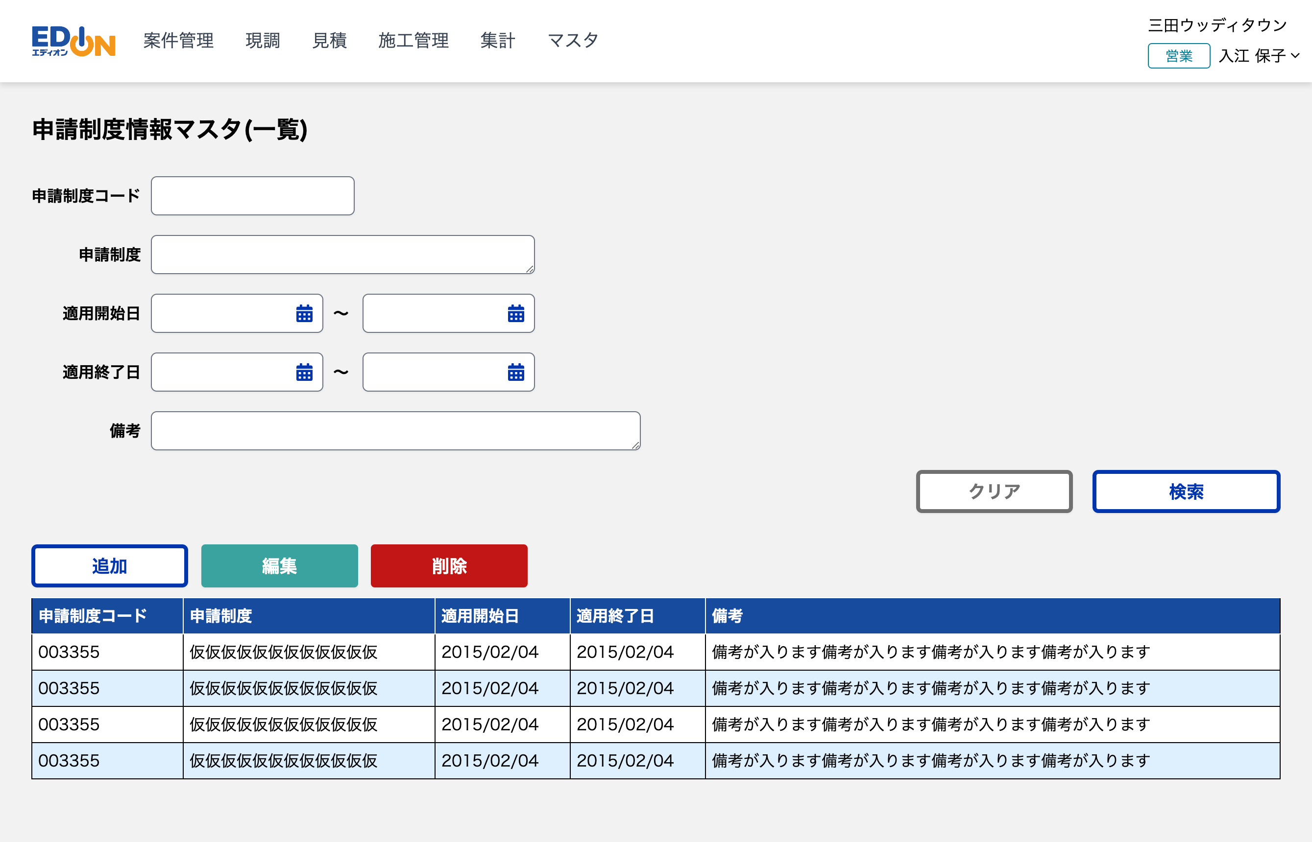The width and height of the screenshot is (1312, 842).
Task: Expand the 入江 保子 user dropdown
Action: tap(1259, 56)
